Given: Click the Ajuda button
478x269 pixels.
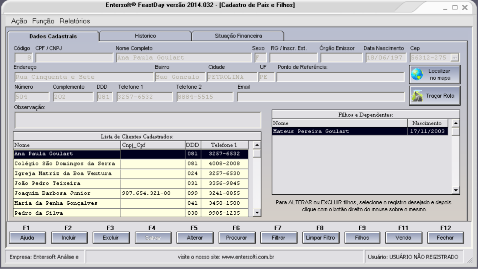Looking at the screenshot, I should [27, 238].
